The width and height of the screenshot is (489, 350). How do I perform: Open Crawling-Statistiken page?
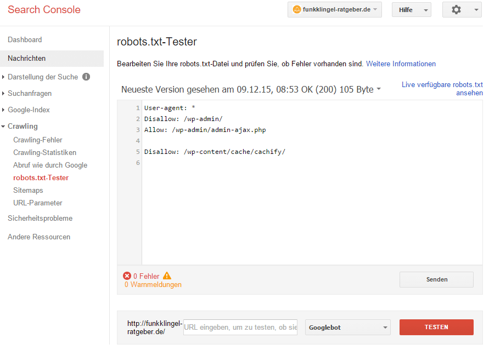point(44,152)
